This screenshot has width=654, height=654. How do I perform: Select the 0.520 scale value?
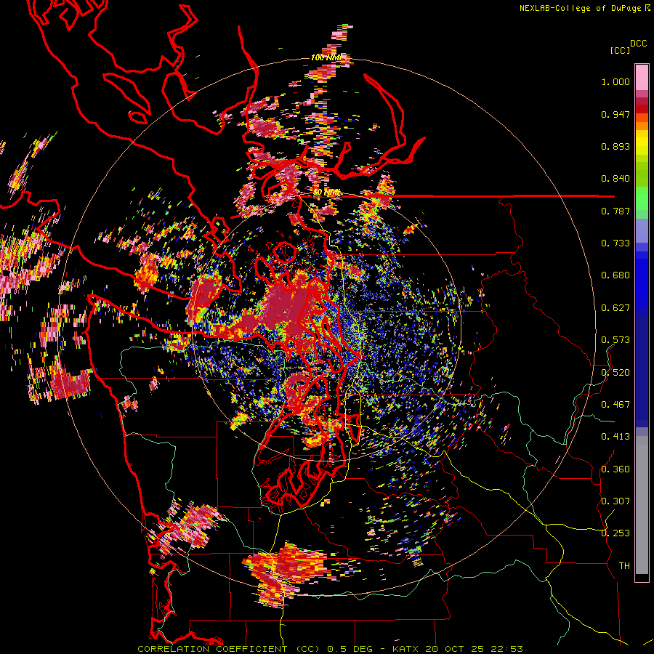point(615,373)
